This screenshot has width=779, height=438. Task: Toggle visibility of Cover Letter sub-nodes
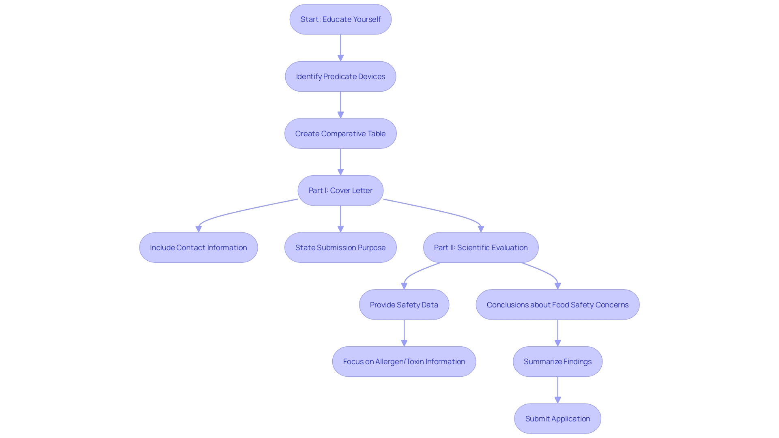point(340,190)
